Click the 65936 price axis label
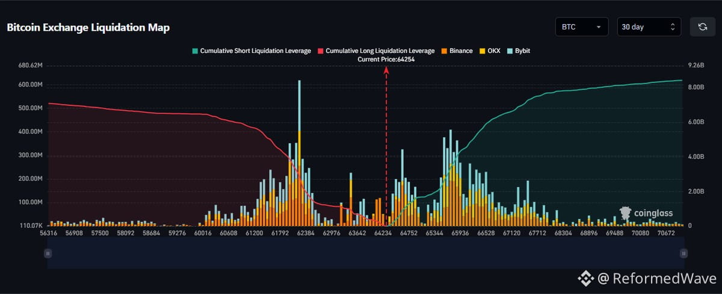 [x=460, y=233]
